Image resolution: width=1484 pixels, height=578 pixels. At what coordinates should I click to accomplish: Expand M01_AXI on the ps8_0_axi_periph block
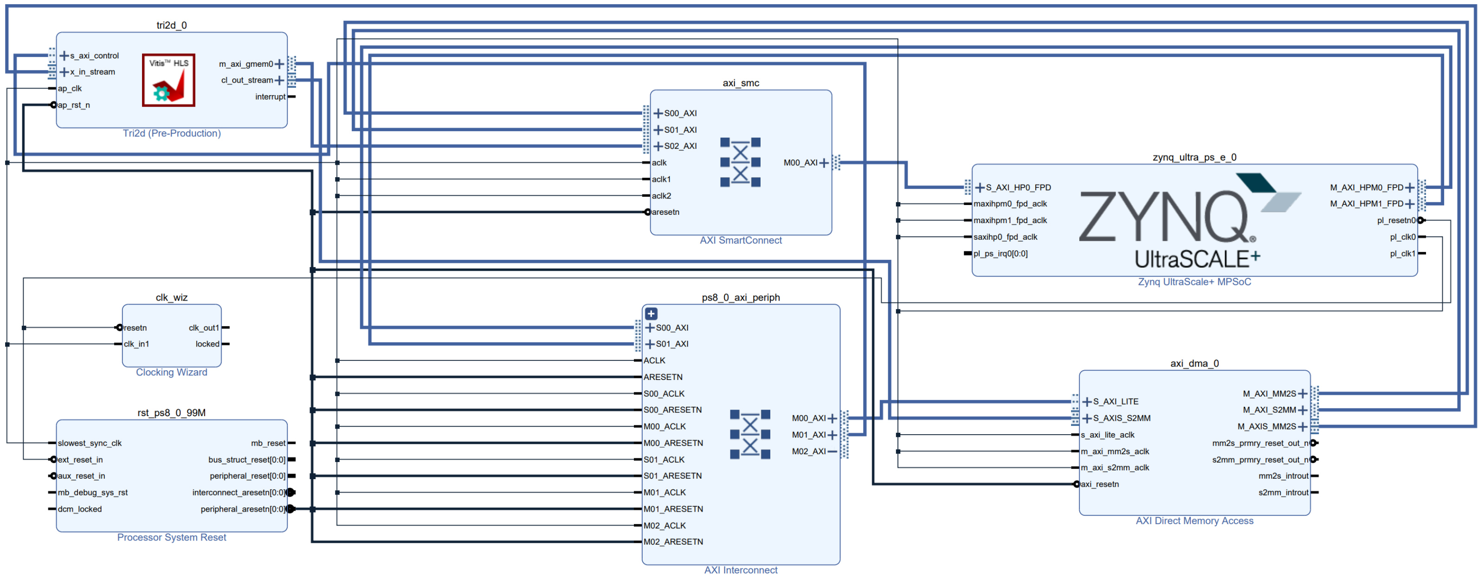click(x=832, y=435)
